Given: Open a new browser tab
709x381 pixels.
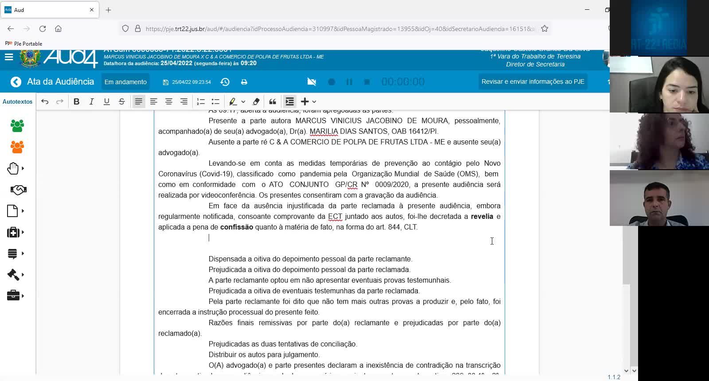Looking at the screenshot, I should (x=109, y=10).
